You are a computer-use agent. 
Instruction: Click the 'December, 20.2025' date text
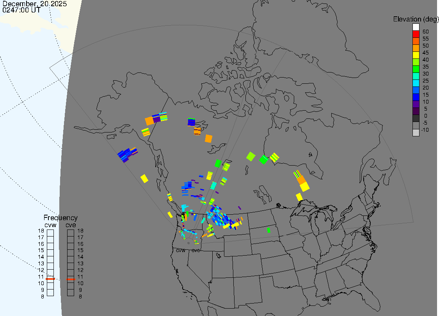tap(35, 4)
